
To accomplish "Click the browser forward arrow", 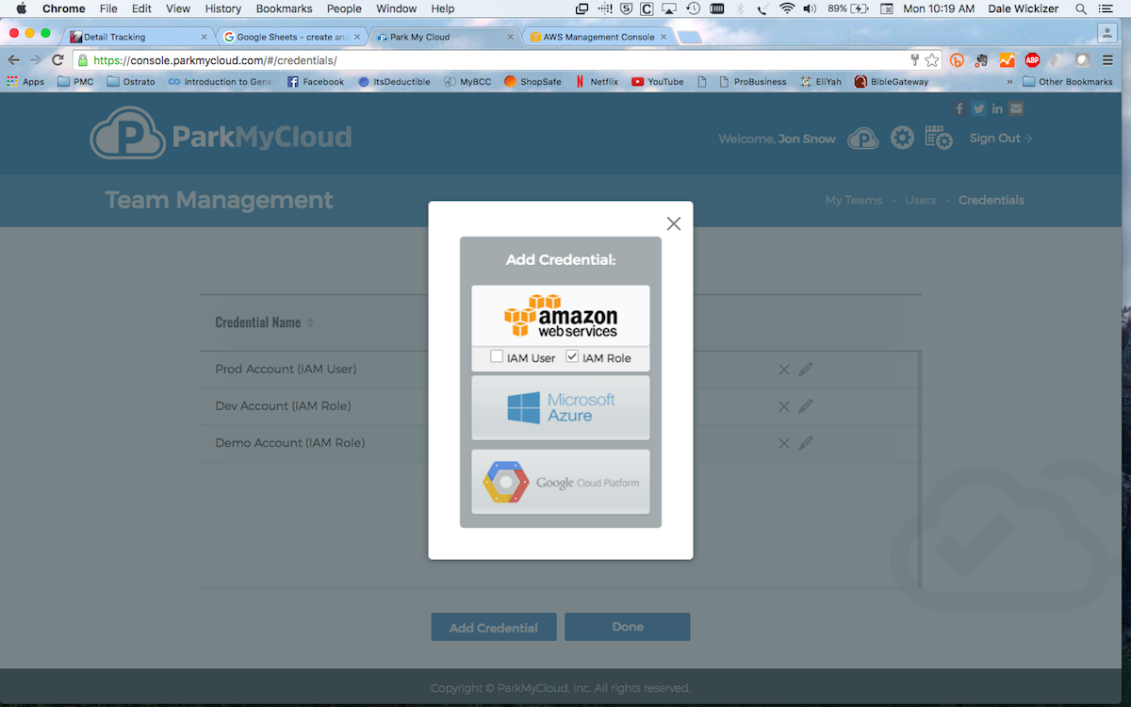I will [x=36, y=59].
